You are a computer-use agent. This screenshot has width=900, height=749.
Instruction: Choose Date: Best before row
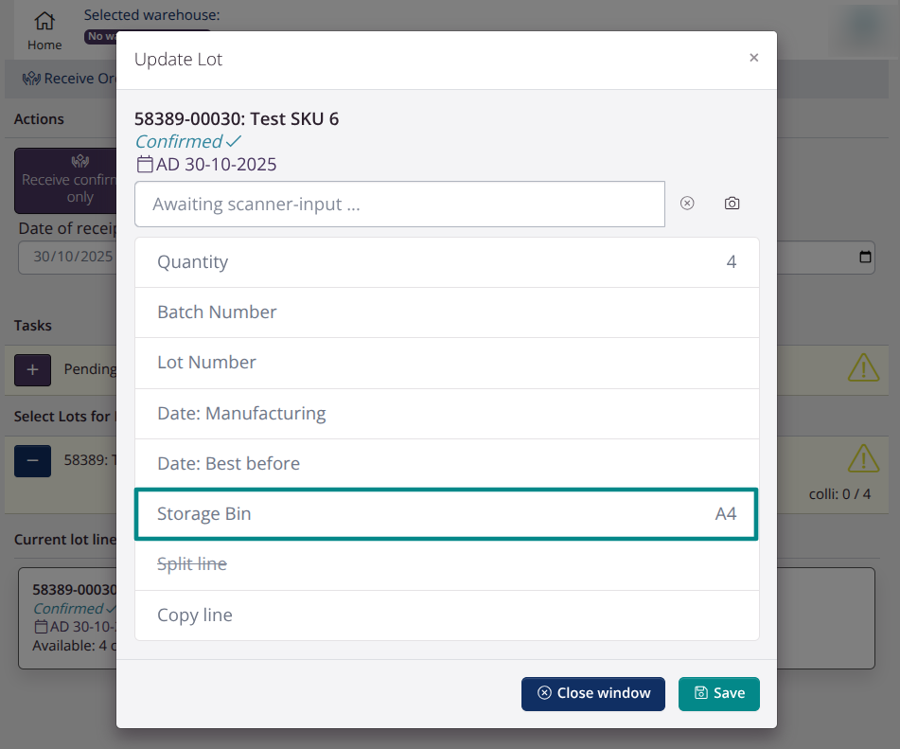pyautogui.click(x=447, y=464)
